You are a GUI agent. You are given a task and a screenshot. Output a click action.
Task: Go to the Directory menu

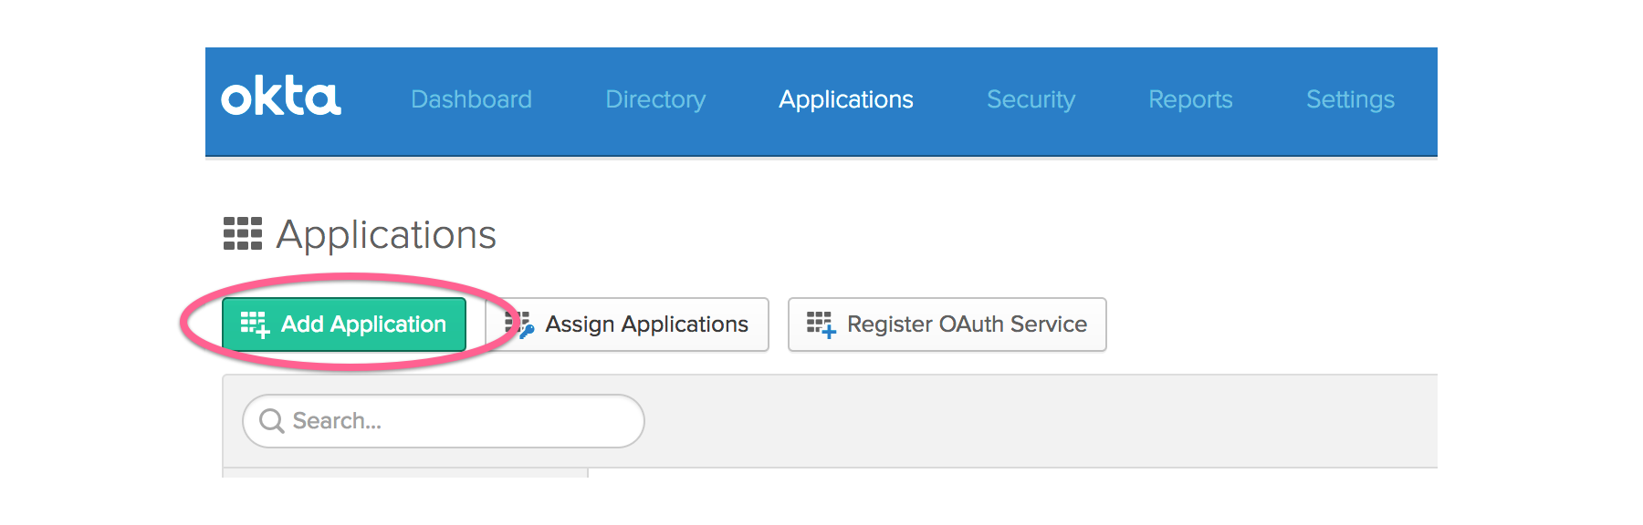coord(655,99)
